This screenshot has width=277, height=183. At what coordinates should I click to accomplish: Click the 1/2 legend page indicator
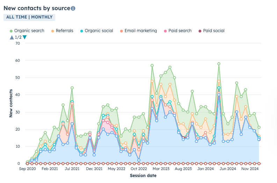point(18,37)
